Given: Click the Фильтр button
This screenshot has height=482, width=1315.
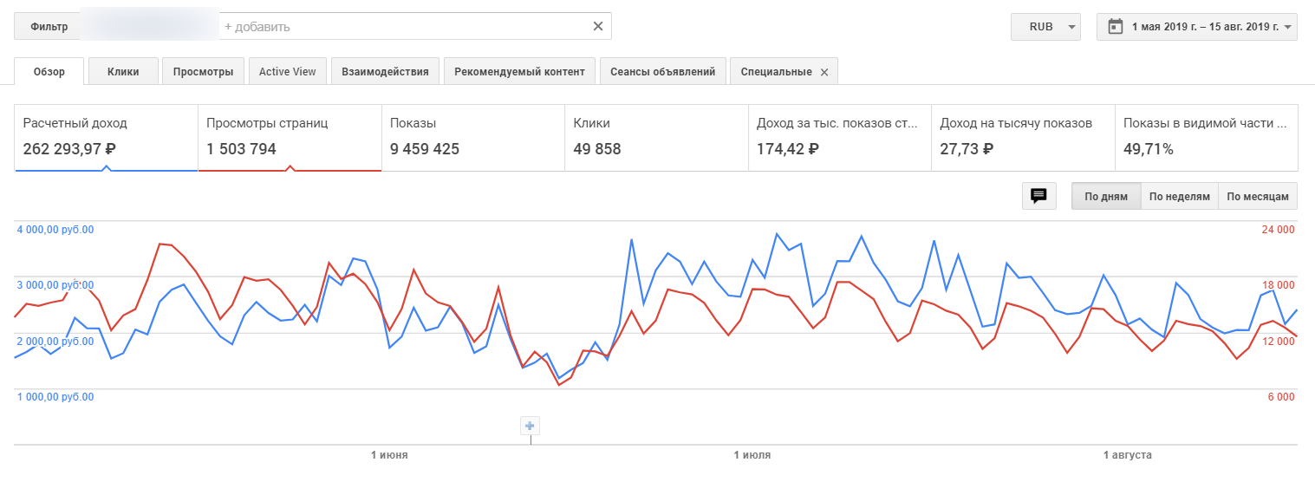Looking at the screenshot, I should pyautogui.click(x=49, y=26).
